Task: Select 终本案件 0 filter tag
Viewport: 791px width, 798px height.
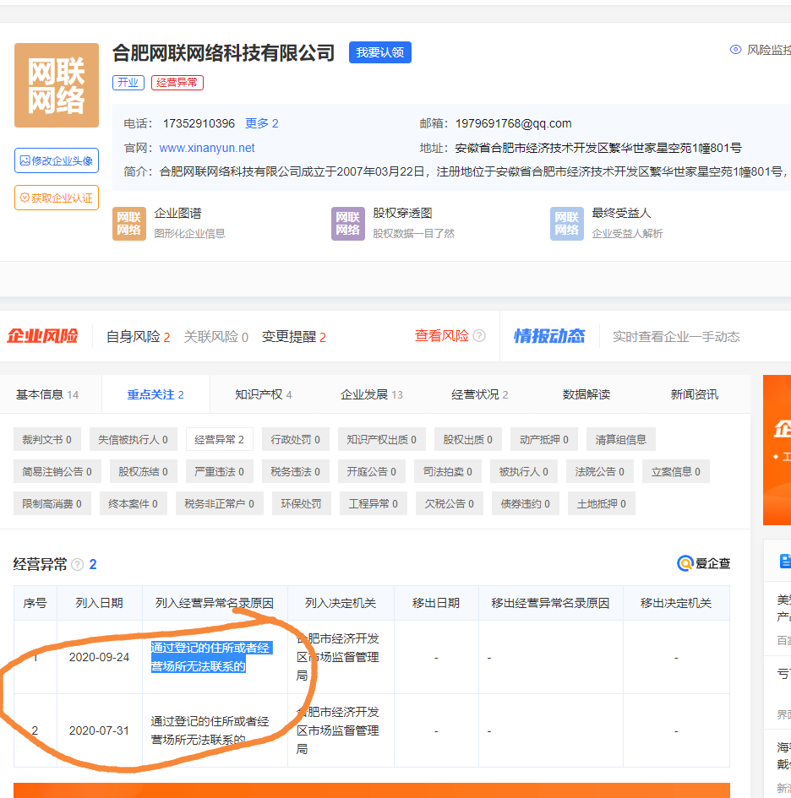Action: tap(133, 504)
